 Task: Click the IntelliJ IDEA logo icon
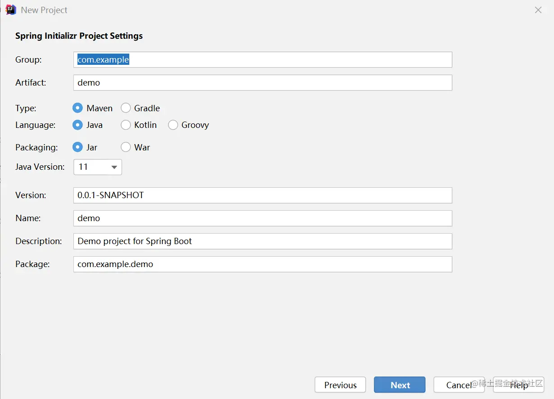(x=11, y=10)
